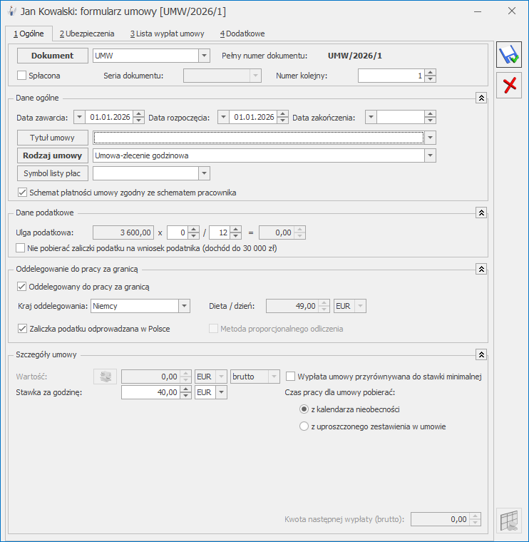Open the Tytuł umowy dropdown arrow
The height and width of the screenshot is (542, 529).
430,138
